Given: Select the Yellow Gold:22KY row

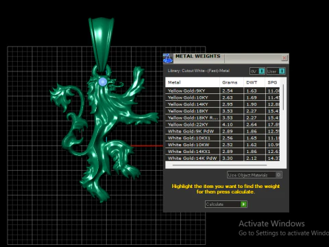Looking at the screenshot, I should click(x=222, y=125).
